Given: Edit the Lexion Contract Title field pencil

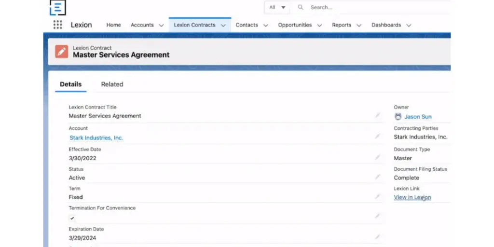Looking at the screenshot, I should tap(377, 115).
